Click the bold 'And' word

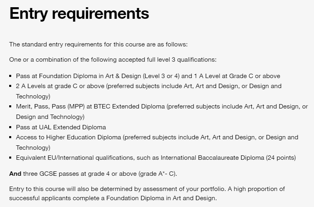(15, 174)
